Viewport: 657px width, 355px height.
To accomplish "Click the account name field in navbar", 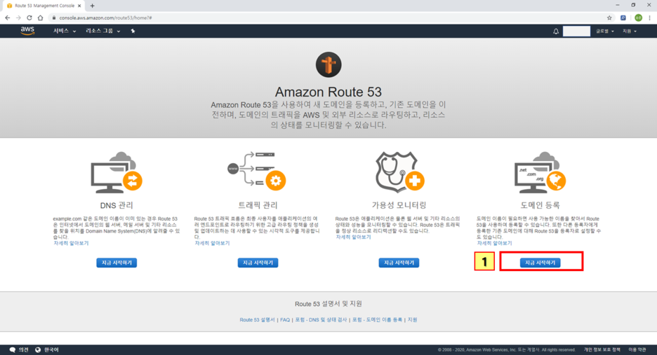I will coord(576,32).
